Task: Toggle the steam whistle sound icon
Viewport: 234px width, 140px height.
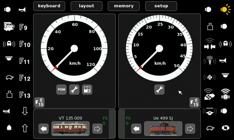Action: pyautogui.click(x=210, y=60)
